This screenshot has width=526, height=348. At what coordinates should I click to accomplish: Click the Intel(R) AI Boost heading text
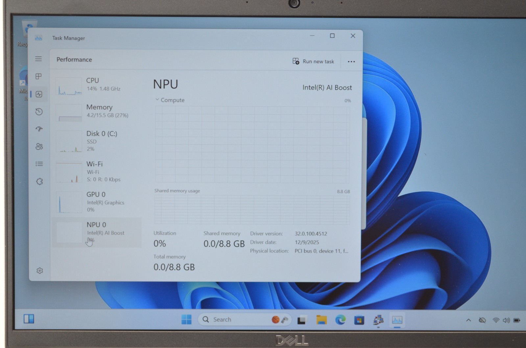coord(327,87)
